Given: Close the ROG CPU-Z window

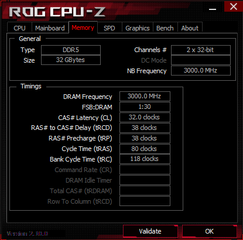Looking at the screenshot, I should tap(234, 6).
